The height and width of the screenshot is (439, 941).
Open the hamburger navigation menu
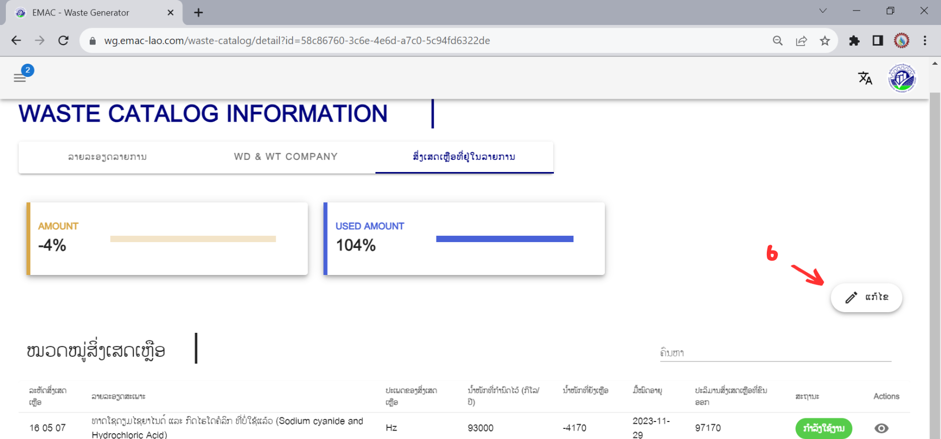[x=20, y=78]
